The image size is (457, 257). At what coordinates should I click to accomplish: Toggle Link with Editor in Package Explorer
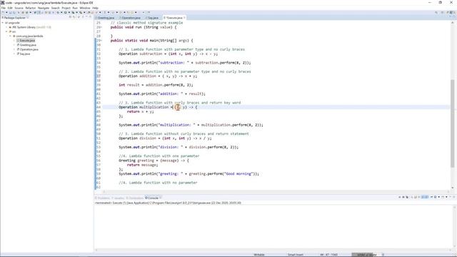pos(74,17)
